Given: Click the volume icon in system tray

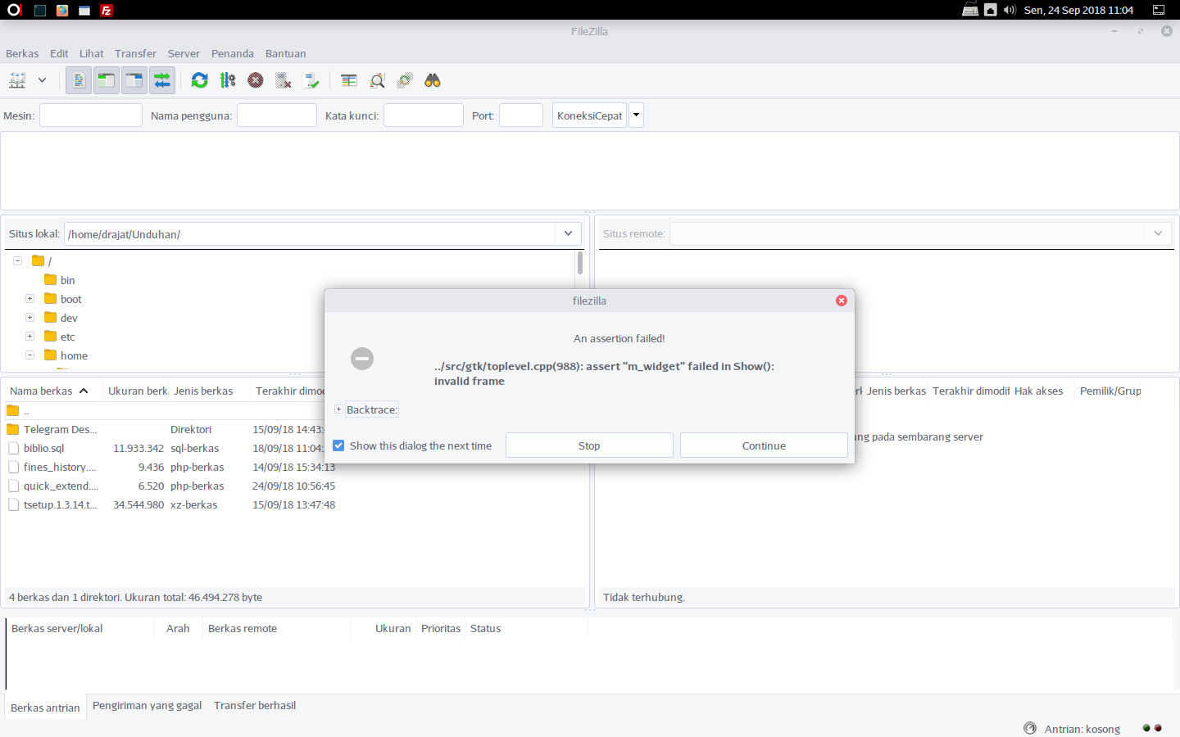Looking at the screenshot, I should [1010, 10].
